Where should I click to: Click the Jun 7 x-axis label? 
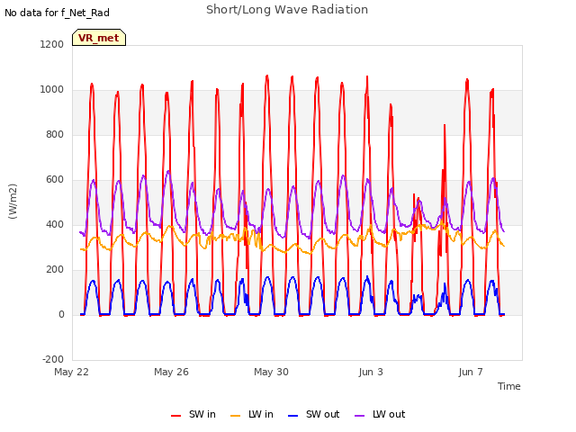tap(471, 372)
